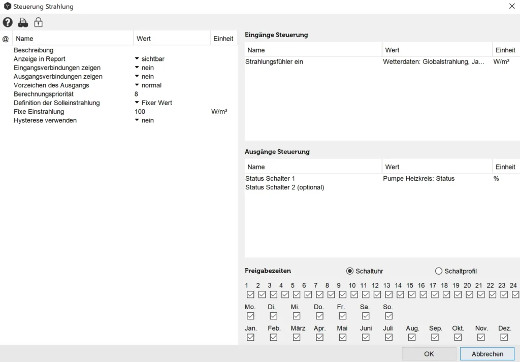Select Status Schalter 2 (optional) row
520x362 pixels.
(x=382, y=187)
